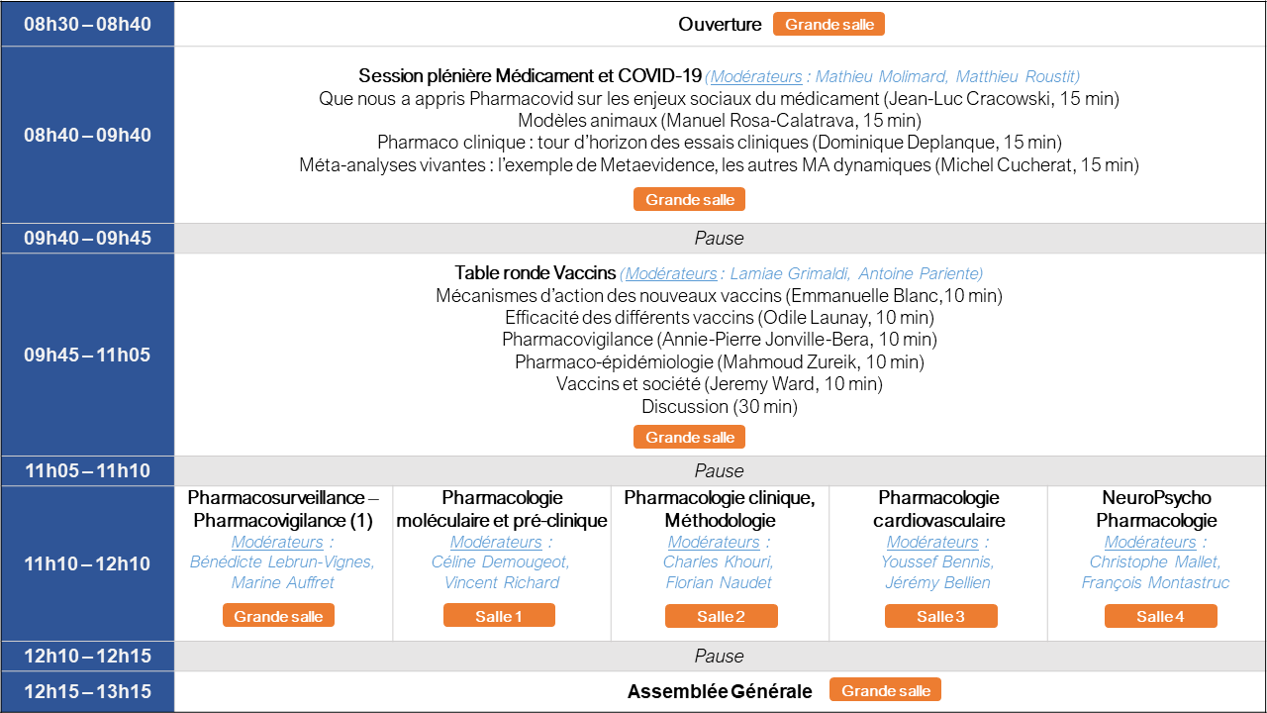Click the Grande salle button beside Ouverture
The width and height of the screenshot is (1267, 713).
[828, 24]
